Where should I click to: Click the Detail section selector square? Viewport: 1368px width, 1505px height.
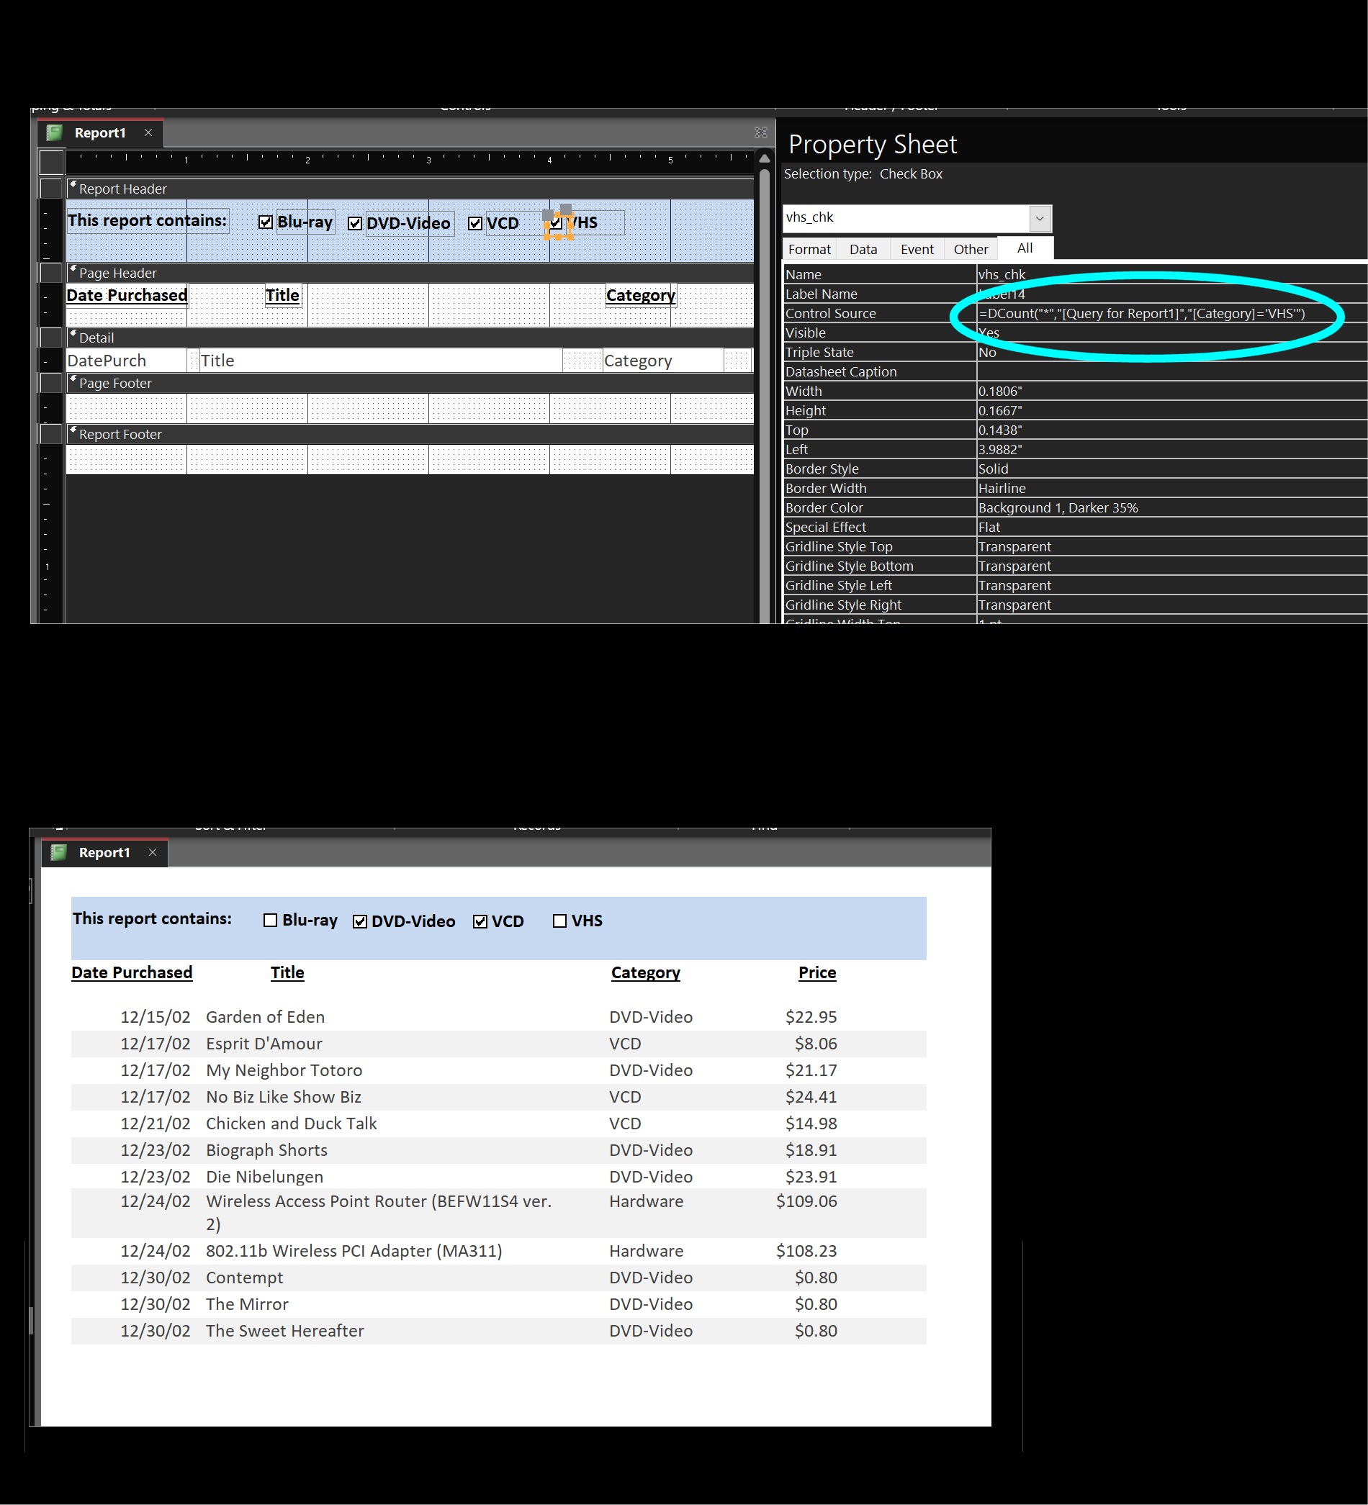tap(52, 338)
